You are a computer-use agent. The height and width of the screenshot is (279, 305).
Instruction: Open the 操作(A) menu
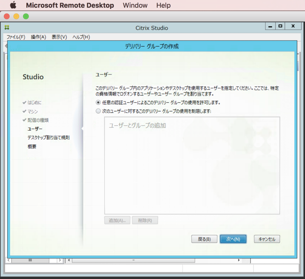[x=38, y=37]
